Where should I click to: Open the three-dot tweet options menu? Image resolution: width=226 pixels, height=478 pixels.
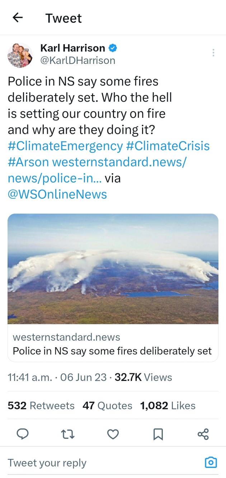coord(213,53)
